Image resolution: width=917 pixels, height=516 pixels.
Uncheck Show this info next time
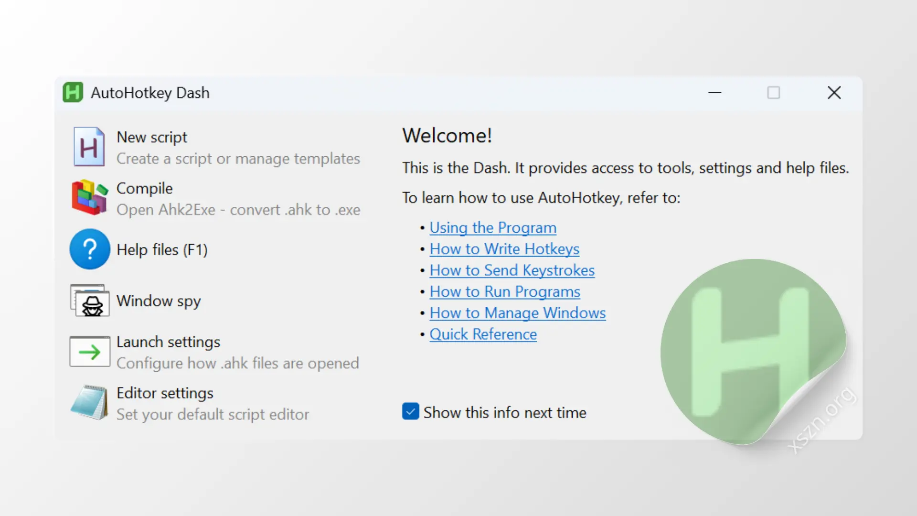click(411, 412)
